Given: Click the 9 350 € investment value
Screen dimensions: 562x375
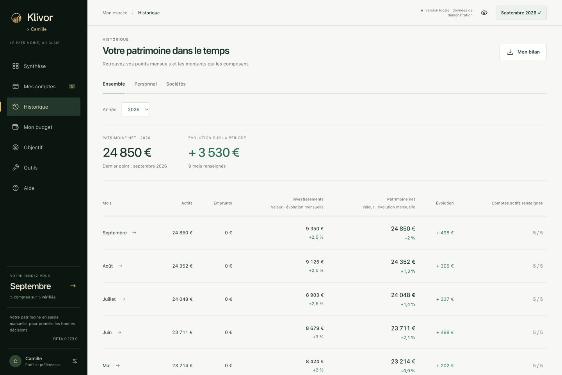Looking at the screenshot, I should [315, 229].
